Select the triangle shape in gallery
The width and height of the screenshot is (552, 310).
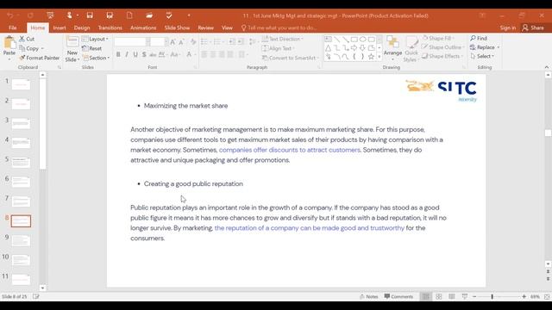pyautogui.click(x=328, y=48)
